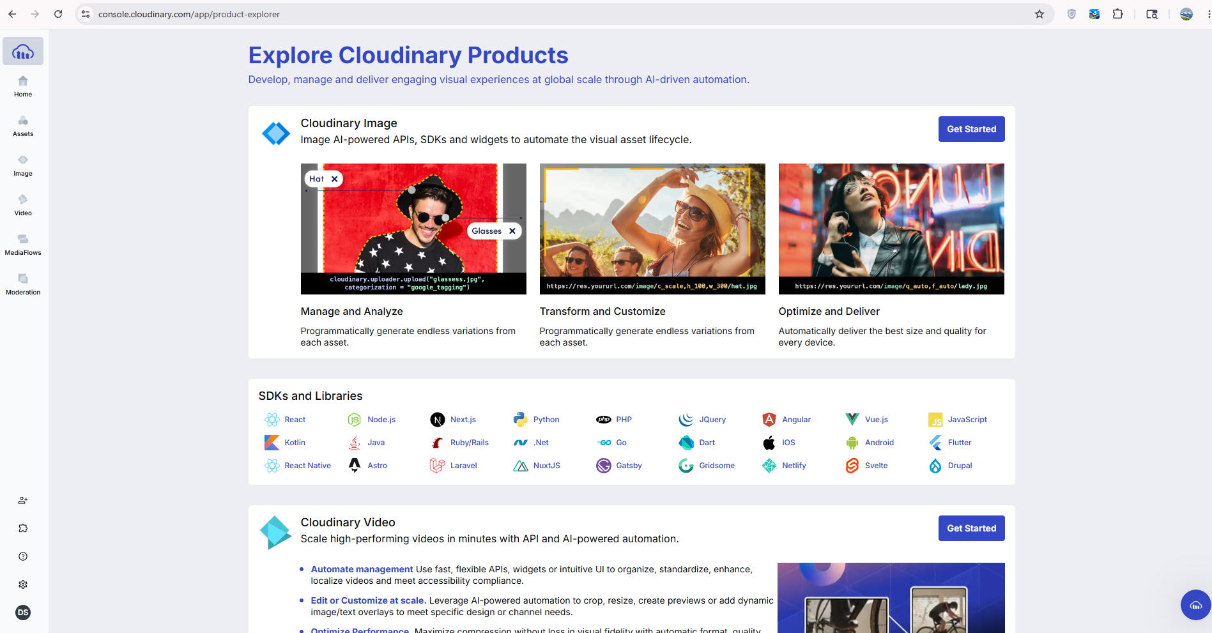Open the JavaScript SDK link

tap(967, 420)
